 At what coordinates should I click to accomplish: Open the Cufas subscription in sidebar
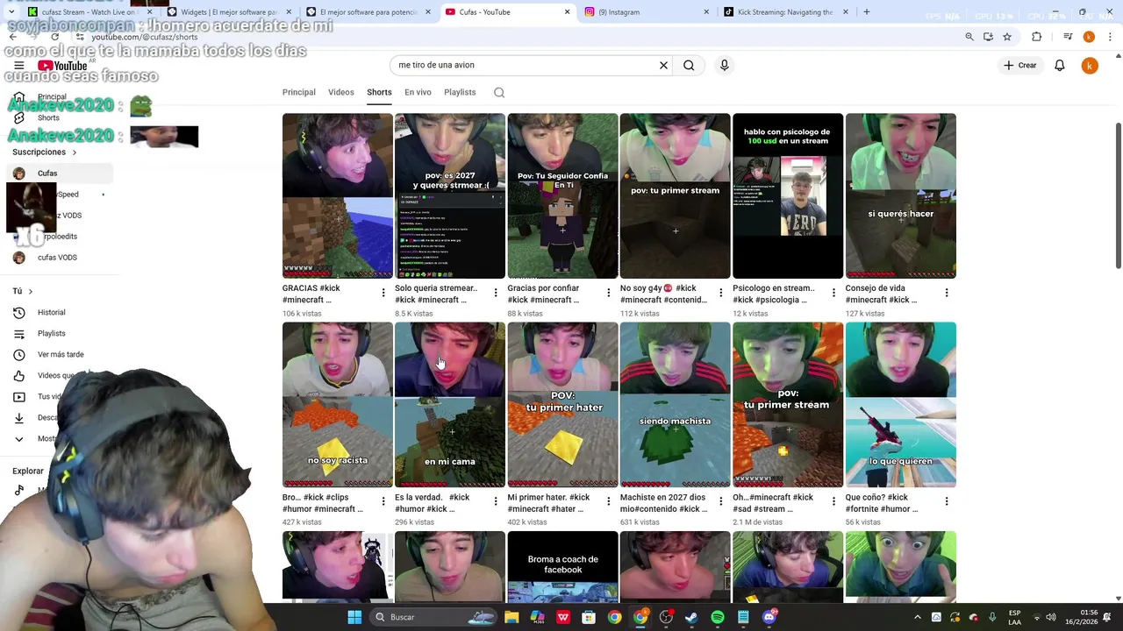[x=58, y=174]
